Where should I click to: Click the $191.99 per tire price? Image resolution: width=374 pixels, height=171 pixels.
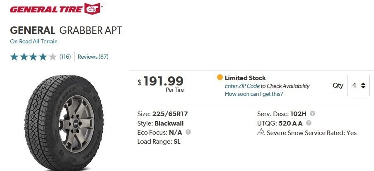click(x=163, y=81)
